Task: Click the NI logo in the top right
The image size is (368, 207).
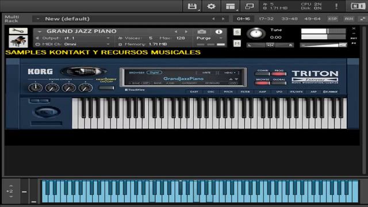Action: pos(358,6)
